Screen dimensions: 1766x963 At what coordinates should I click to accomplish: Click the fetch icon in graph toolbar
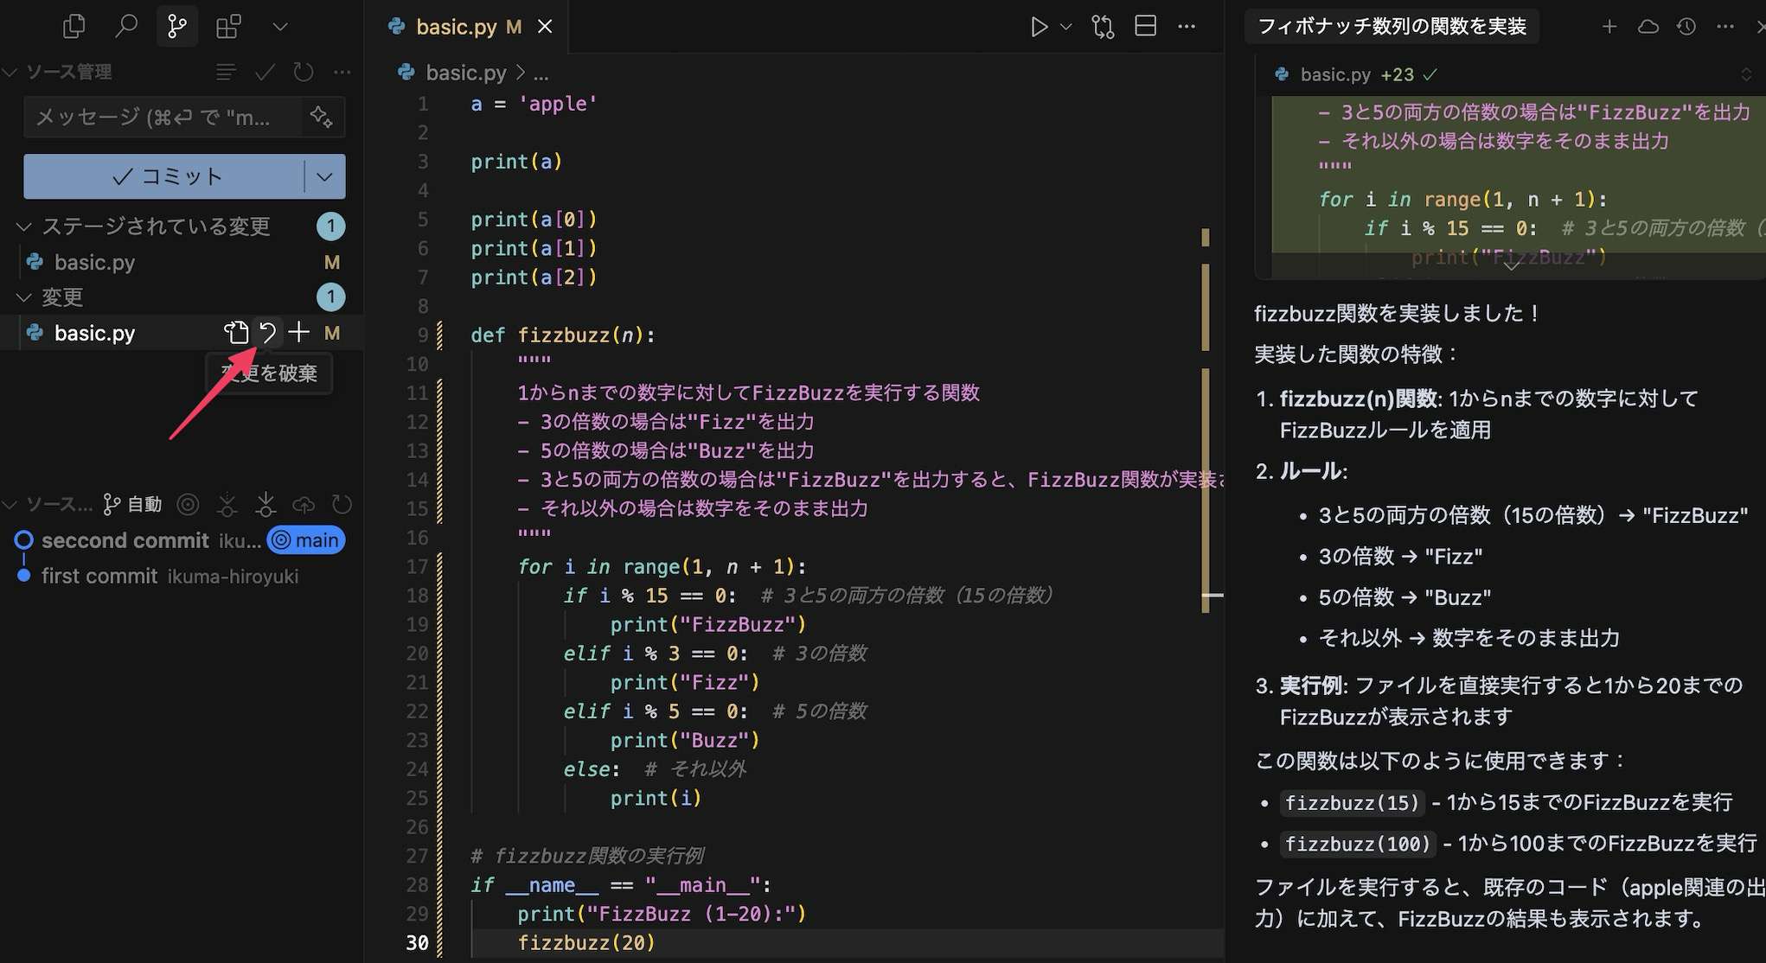pos(227,504)
